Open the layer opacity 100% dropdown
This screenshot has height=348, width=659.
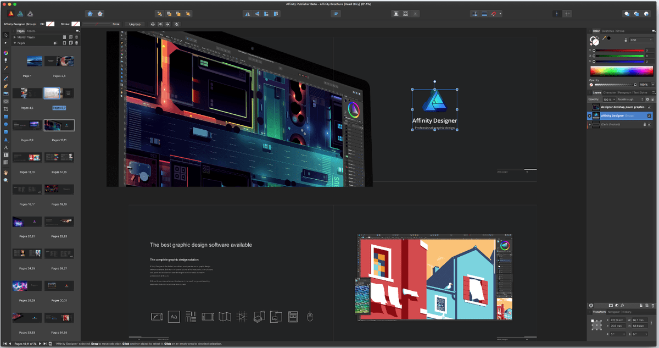click(x=609, y=100)
